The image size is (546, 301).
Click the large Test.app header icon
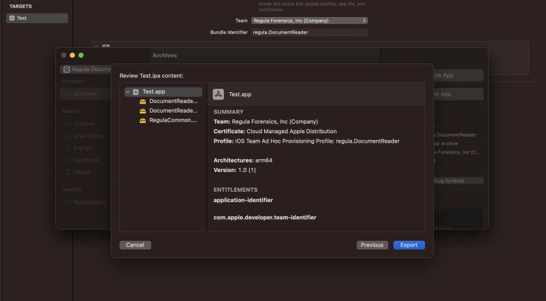218,94
